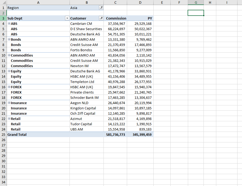Collapse the ABS group outline button

click(9, 24)
